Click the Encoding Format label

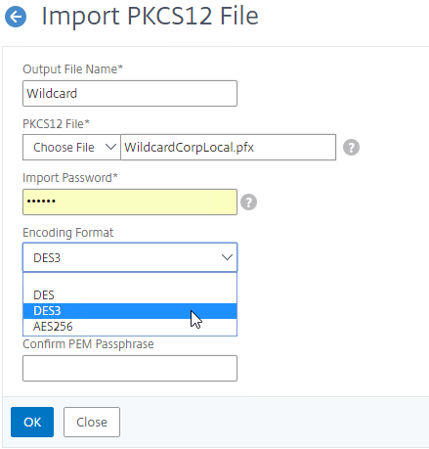pos(68,233)
